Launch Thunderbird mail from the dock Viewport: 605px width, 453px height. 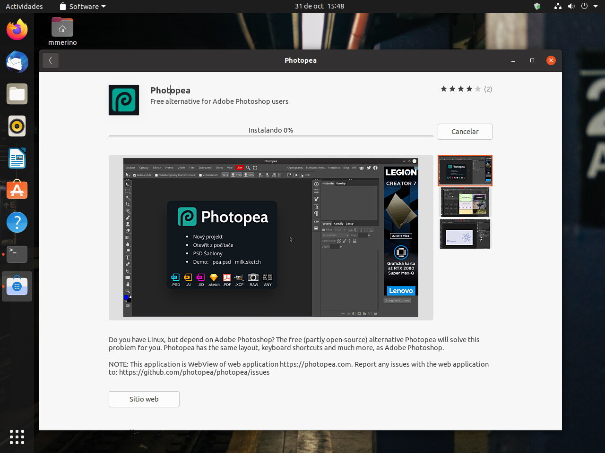(17, 62)
